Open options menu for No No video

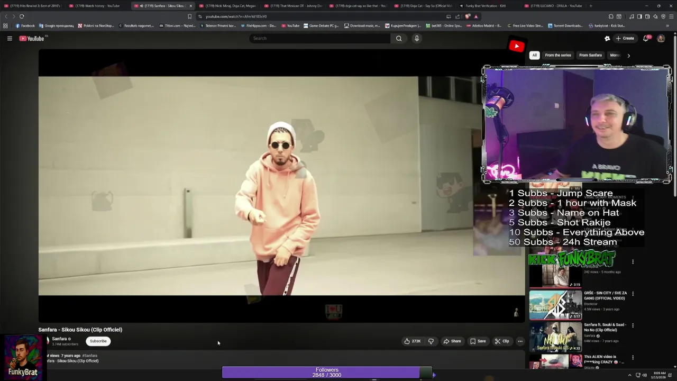point(633,325)
